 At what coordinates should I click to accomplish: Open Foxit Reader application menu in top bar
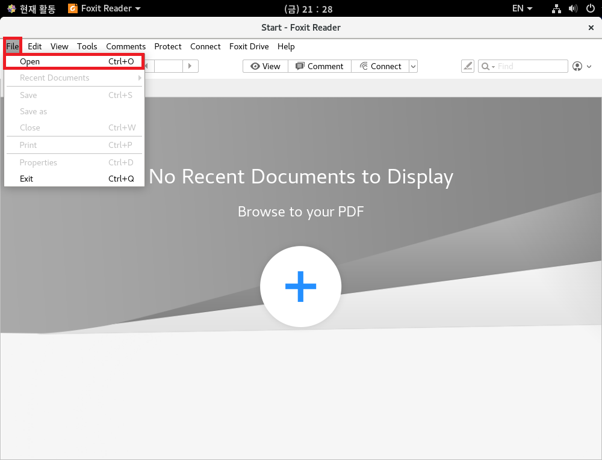[x=104, y=8]
